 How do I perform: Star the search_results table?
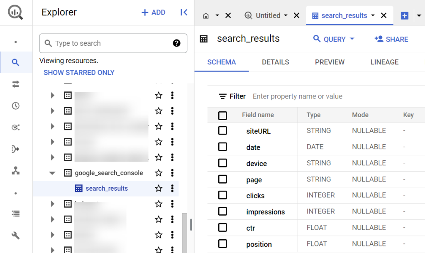tap(159, 188)
